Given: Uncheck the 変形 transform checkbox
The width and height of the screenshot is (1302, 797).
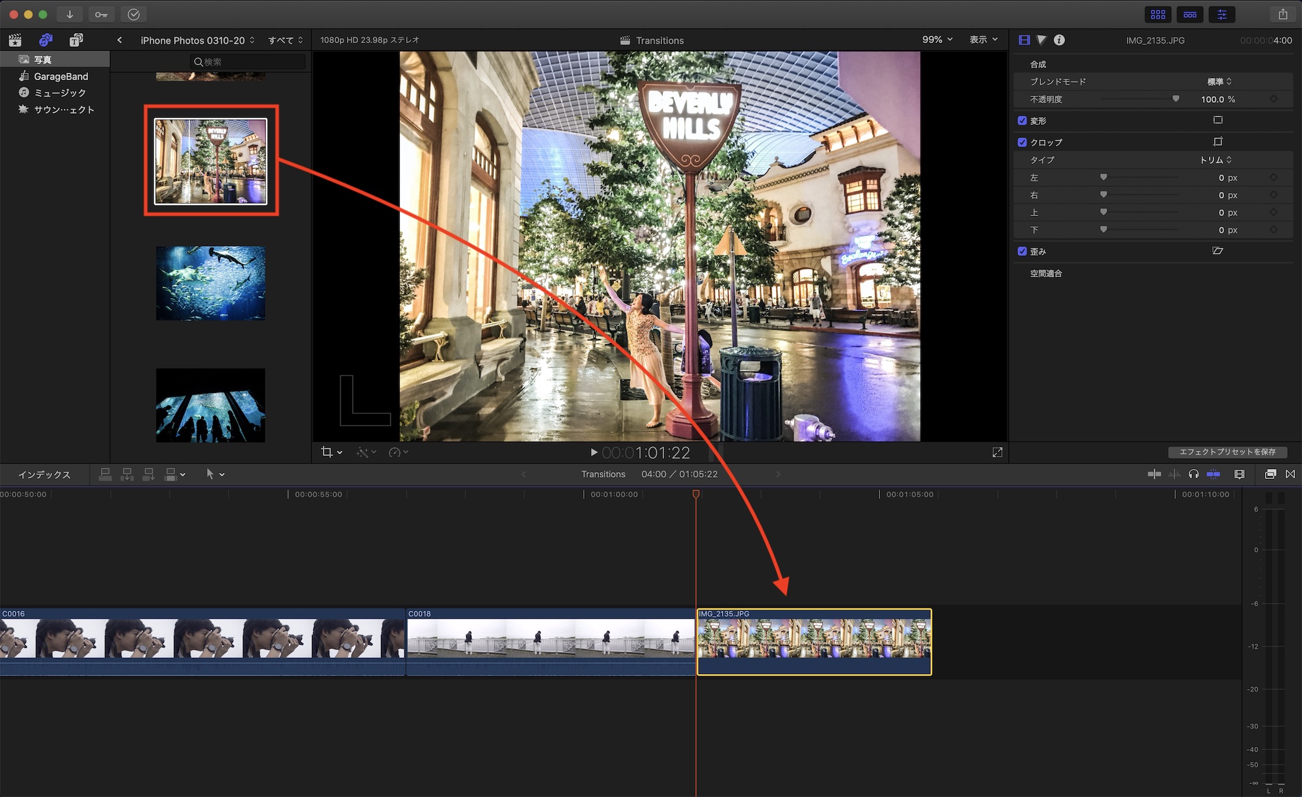Looking at the screenshot, I should tap(1022, 120).
